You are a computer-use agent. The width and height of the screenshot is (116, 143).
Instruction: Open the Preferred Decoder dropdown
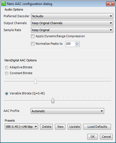click(72, 16)
